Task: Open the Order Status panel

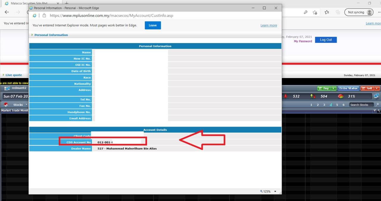Action: click(348, 88)
